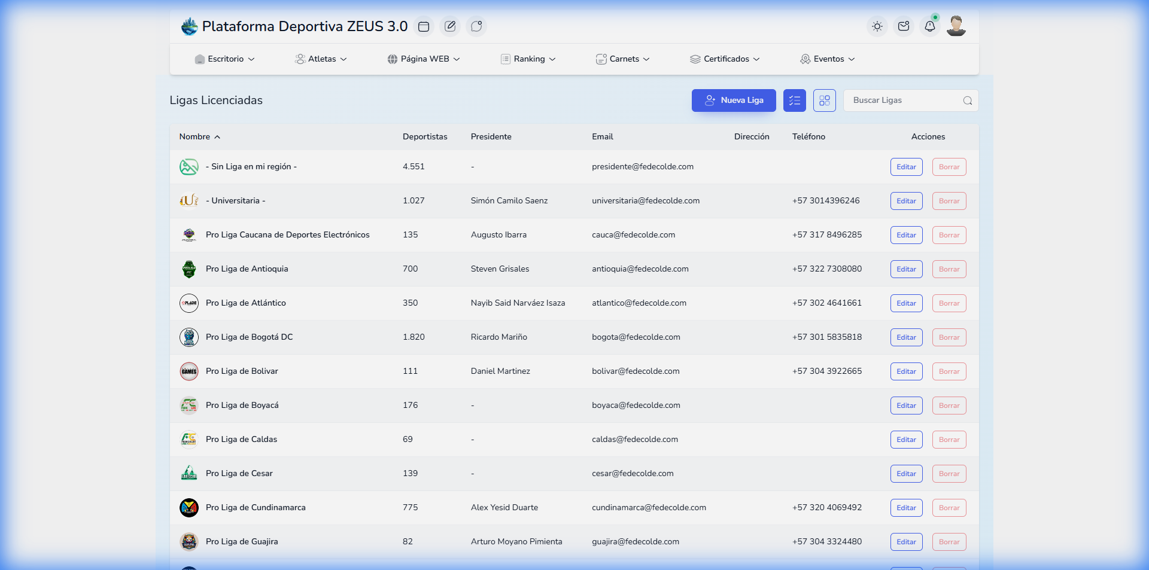The image size is (1149, 570).
Task: Open the Ranking menu
Action: click(x=528, y=59)
